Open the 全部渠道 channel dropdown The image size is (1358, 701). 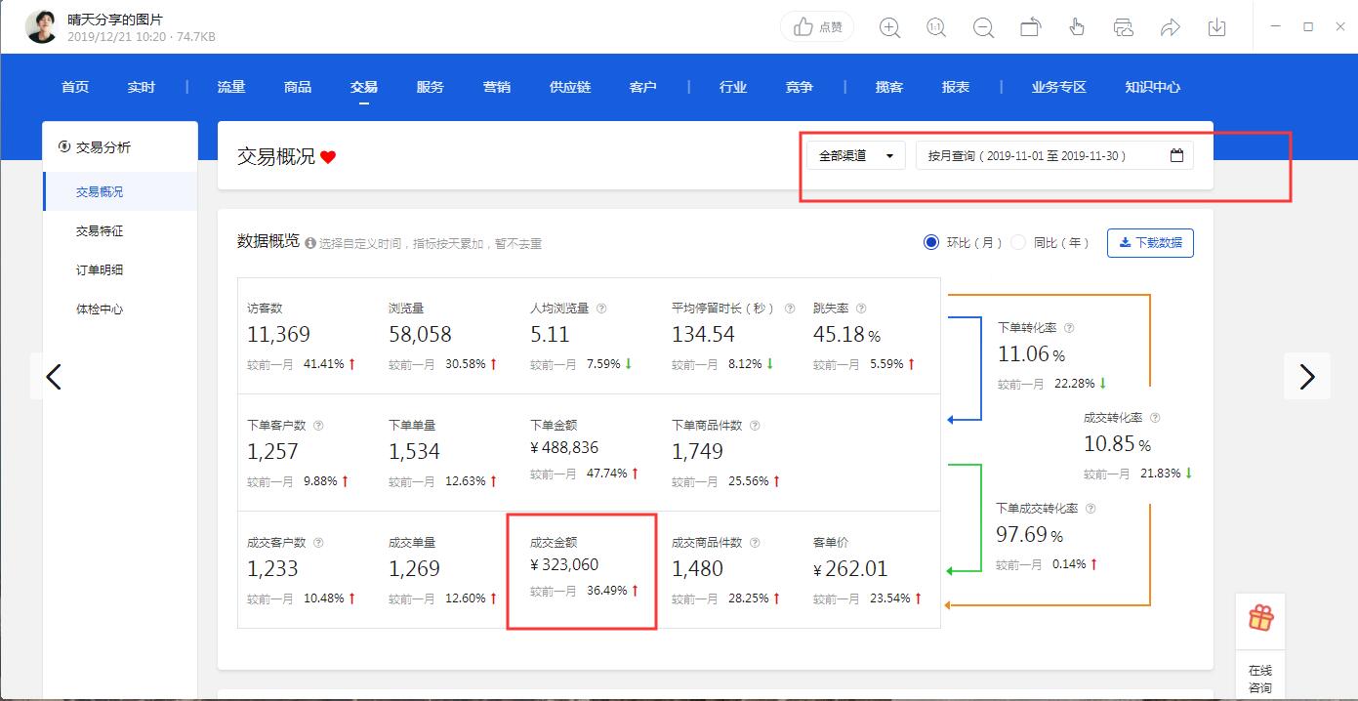[x=856, y=155]
